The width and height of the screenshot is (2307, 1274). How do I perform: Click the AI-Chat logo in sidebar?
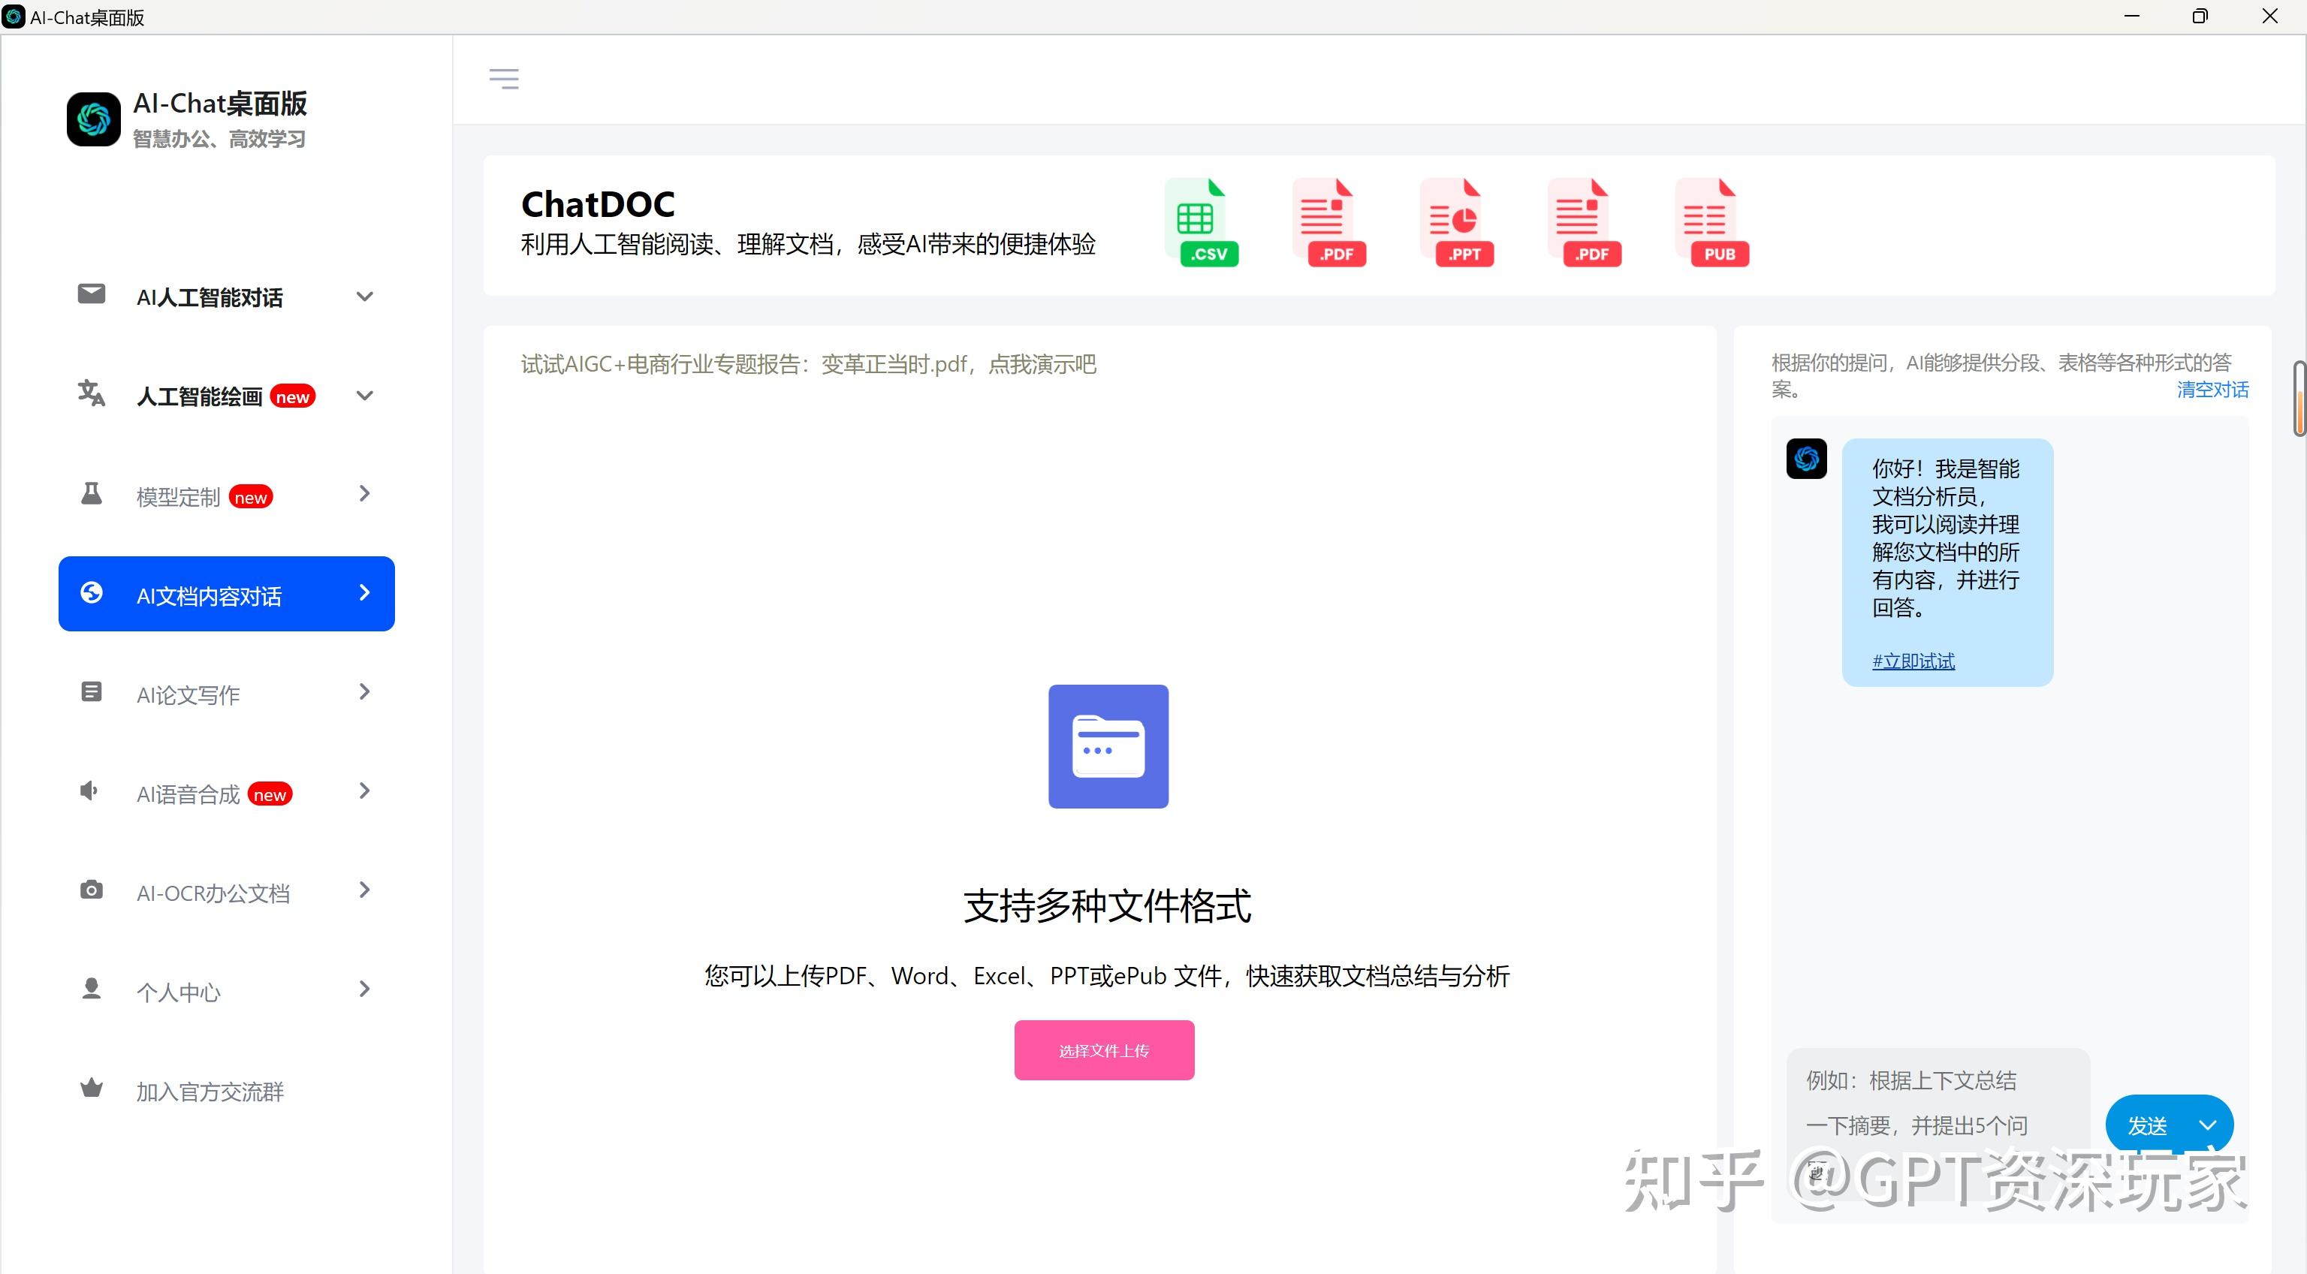click(93, 119)
